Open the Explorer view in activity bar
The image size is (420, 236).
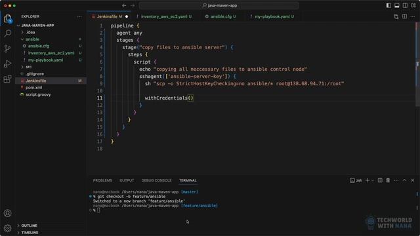7,19
